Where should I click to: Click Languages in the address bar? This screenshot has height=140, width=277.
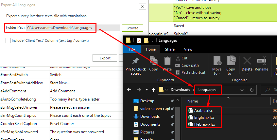[x=207, y=90]
